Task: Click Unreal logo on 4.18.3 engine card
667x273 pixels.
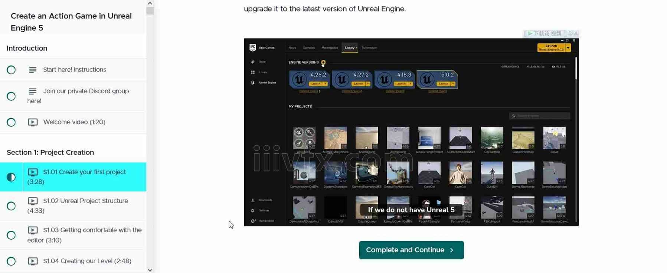Action: coord(385,79)
